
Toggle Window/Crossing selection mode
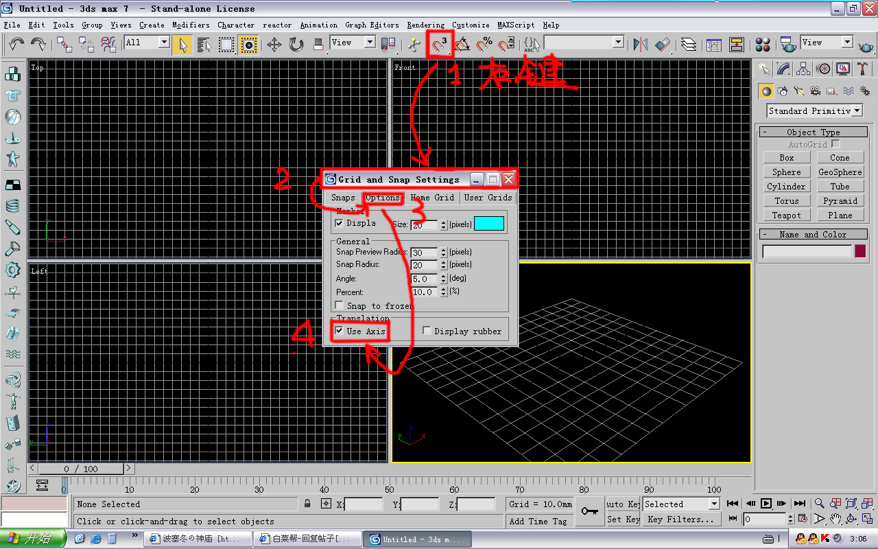(x=249, y=45)
